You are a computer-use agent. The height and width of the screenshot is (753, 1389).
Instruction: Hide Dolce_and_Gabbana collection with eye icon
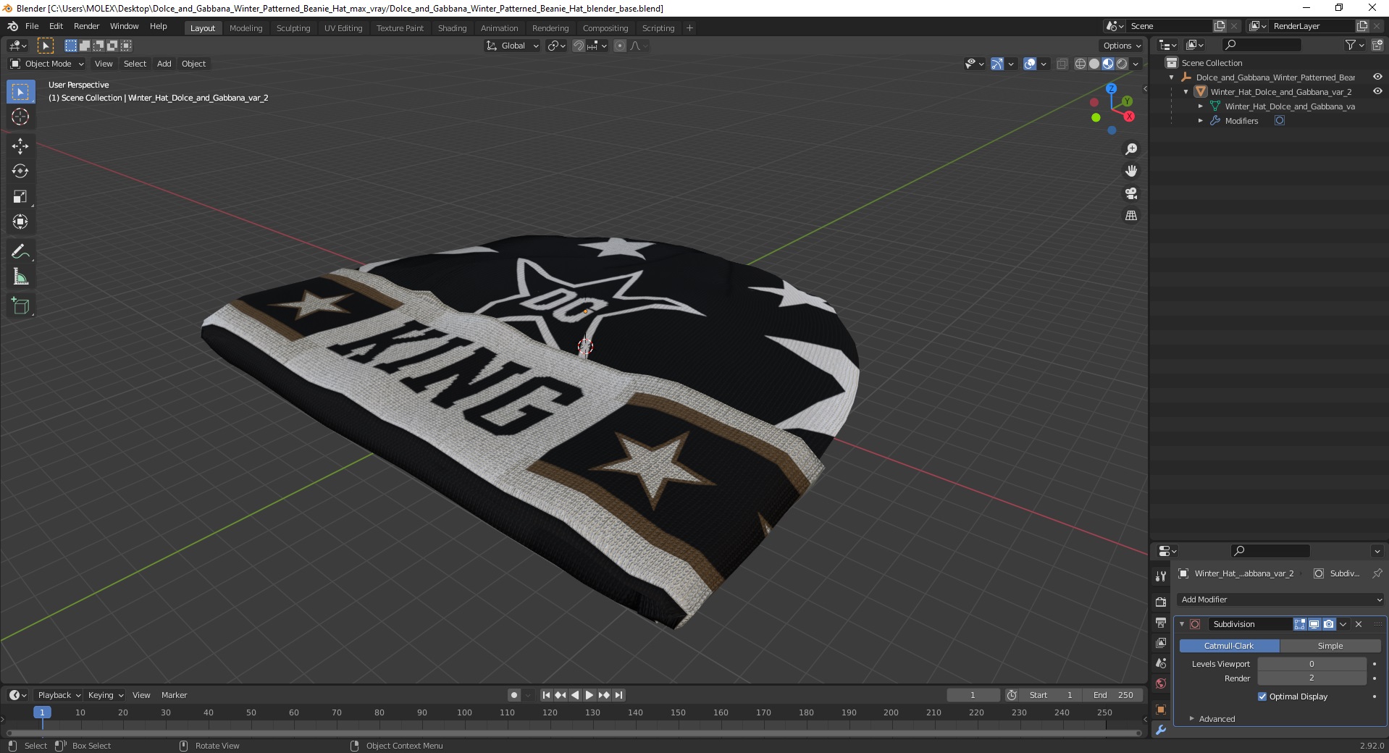[x=1377, y=77]
